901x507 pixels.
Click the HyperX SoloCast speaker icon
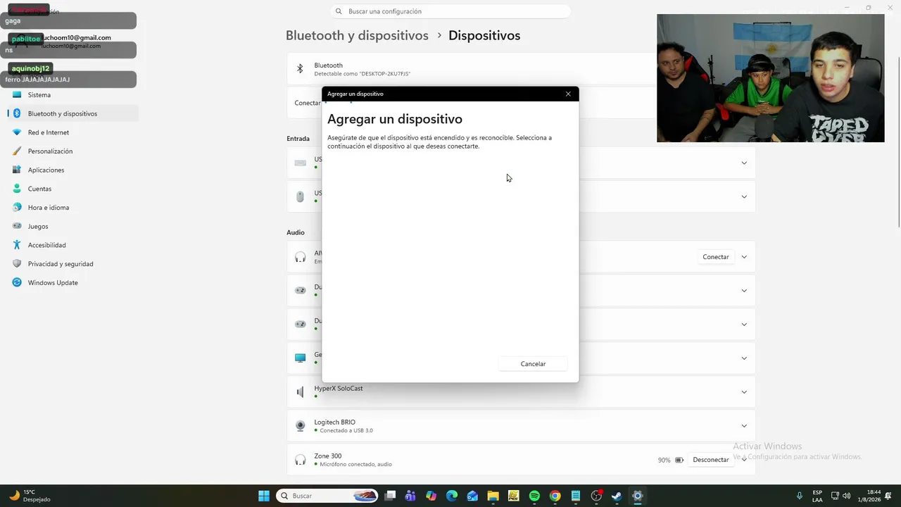[x=301, y=392]
